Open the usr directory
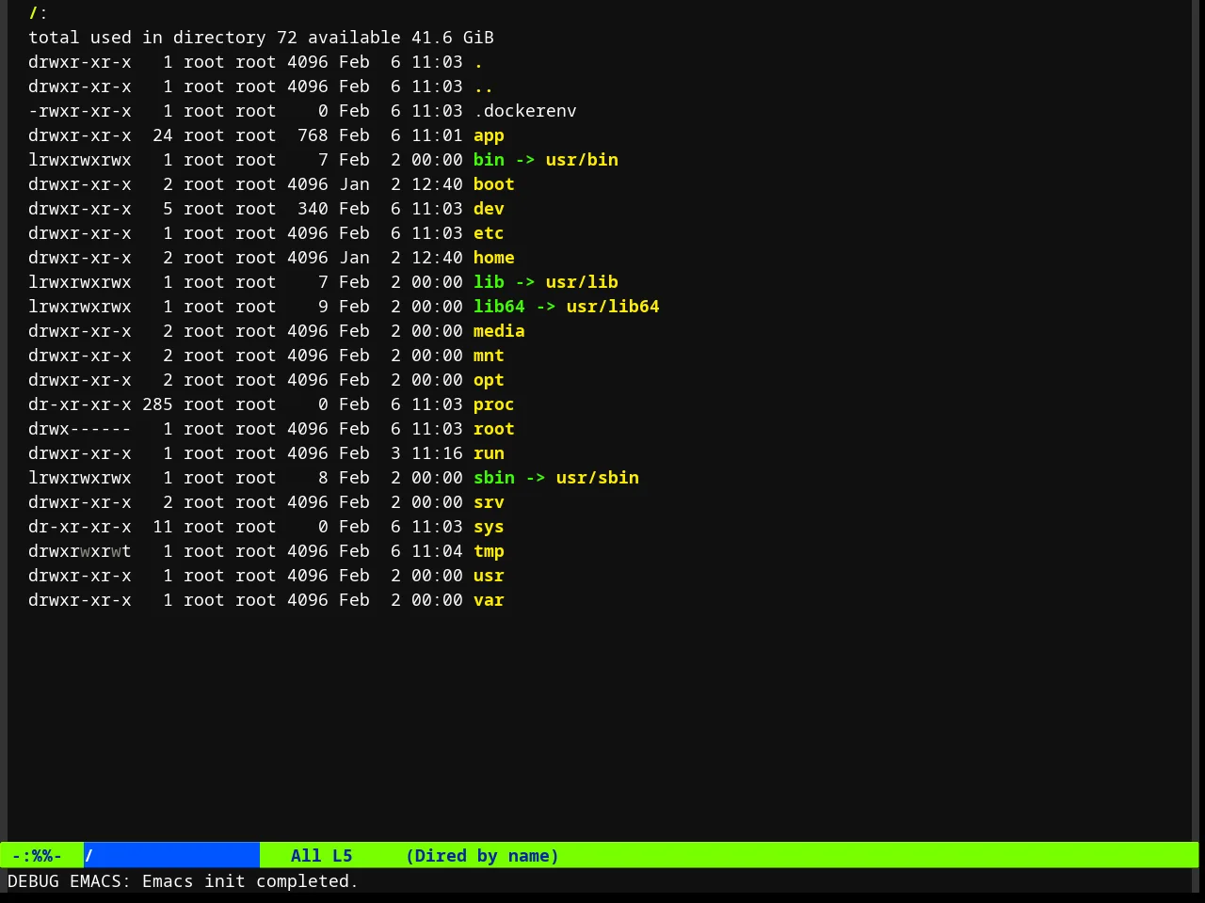This screenshot has height=903, width=1205. tap(489, 576)
